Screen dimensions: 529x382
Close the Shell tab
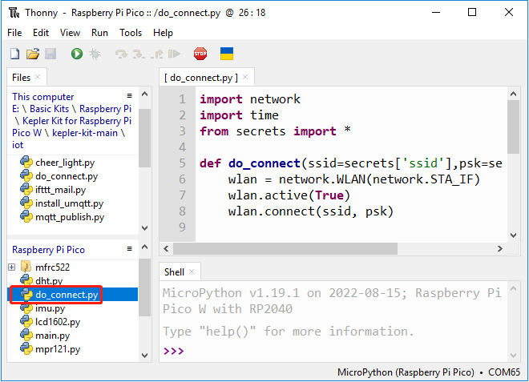point(192,271)
